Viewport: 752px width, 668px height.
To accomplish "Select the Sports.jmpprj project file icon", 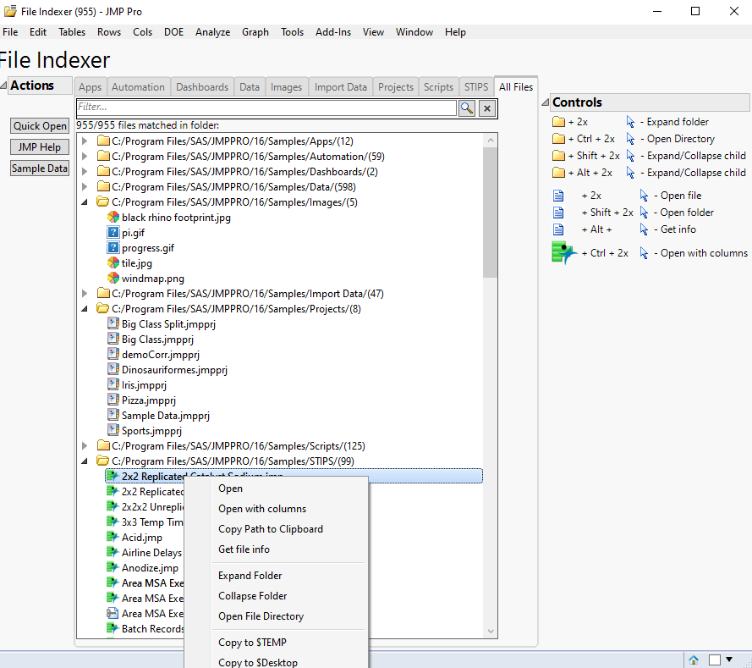I will click(x=113, y=430).
